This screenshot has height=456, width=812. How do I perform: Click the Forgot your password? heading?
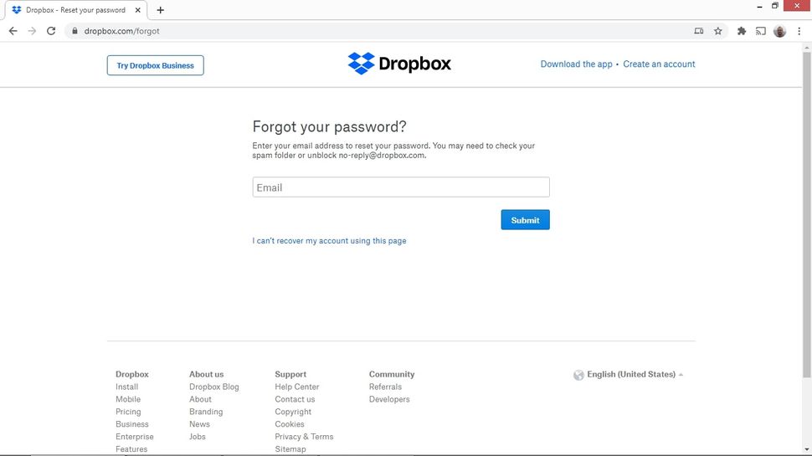click(329, 127)
